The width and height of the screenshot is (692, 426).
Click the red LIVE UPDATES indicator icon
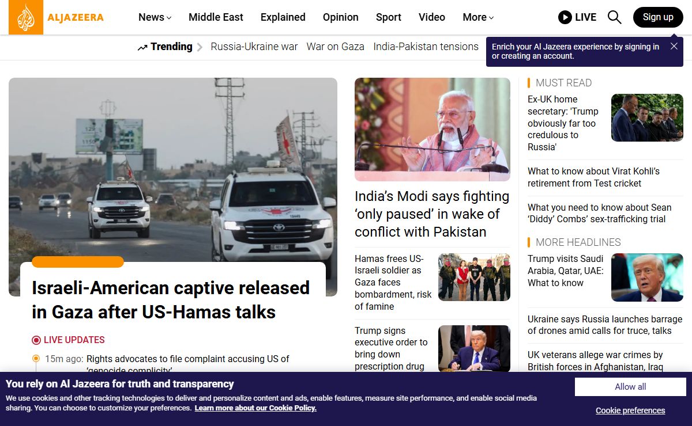tap(36, 340)
